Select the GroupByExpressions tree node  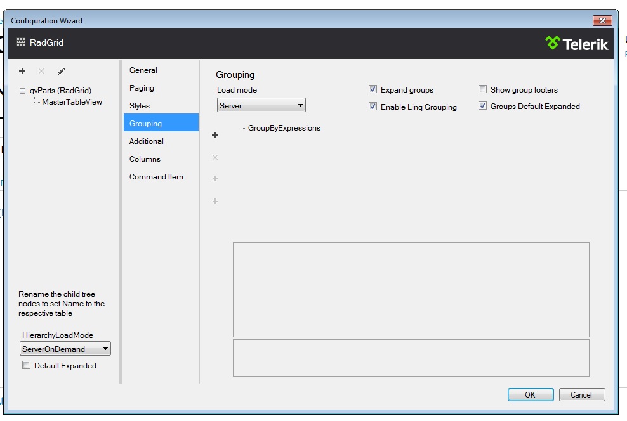(284, 128)
